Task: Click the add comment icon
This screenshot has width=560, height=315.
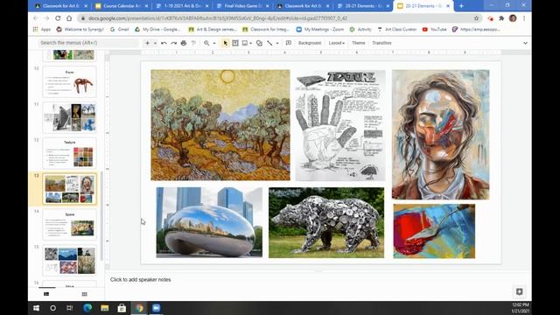Action: pyautogui.click(x=289, y=43)
